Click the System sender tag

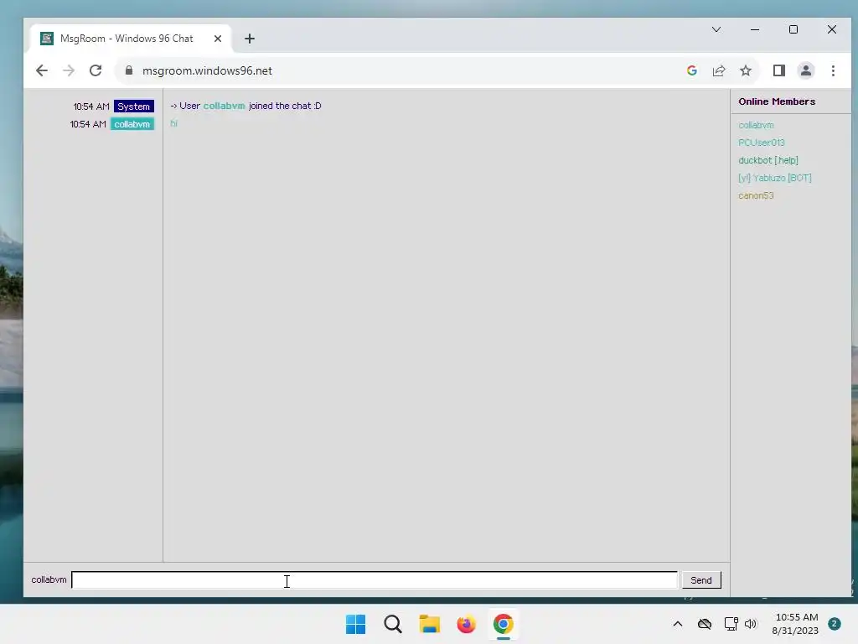tap(133, 106)
